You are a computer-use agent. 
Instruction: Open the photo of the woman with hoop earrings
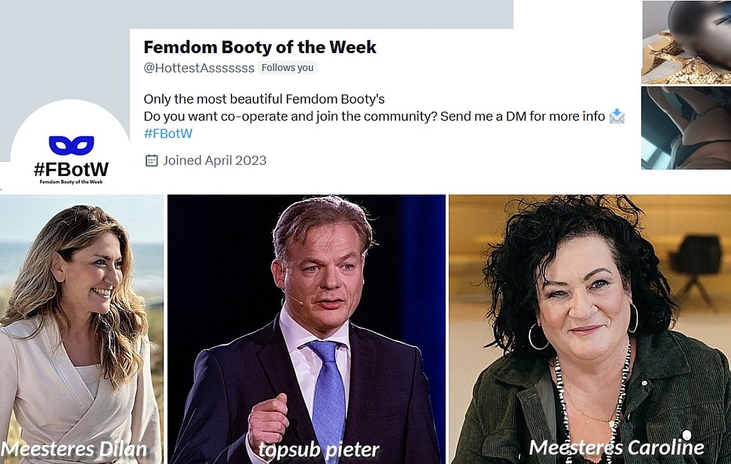point(589,320)
